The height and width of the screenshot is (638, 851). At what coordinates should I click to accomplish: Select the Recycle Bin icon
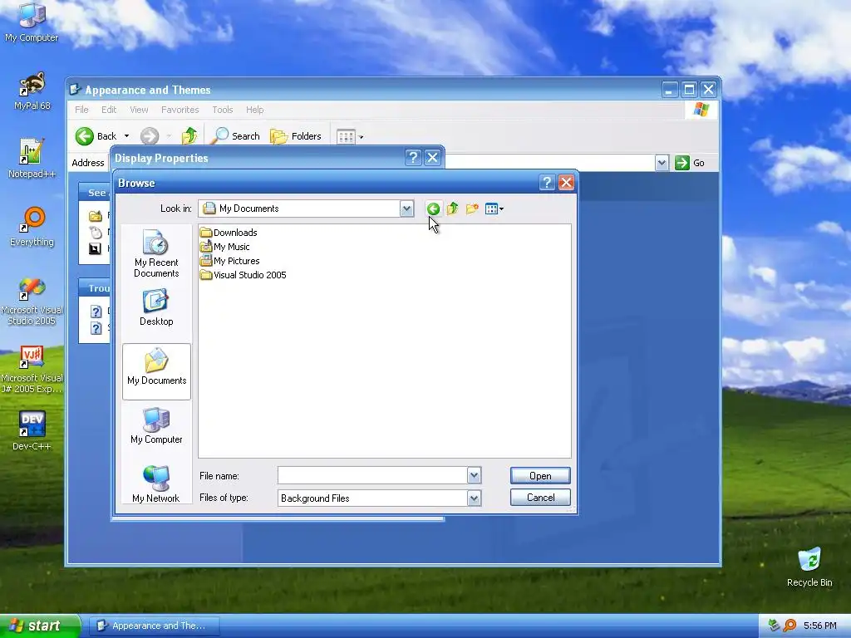click(809, 567)
